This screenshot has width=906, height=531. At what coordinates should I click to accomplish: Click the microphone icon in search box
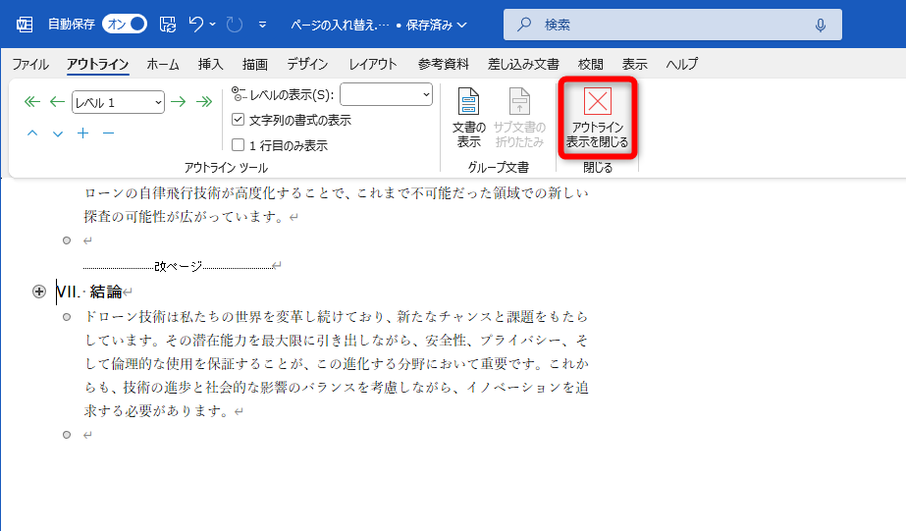[x=820, y=25]
